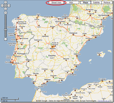Click the Santander city marker
Image resolution: width=114 pixels, height=103 pixels.
click(x=52, y=17)
